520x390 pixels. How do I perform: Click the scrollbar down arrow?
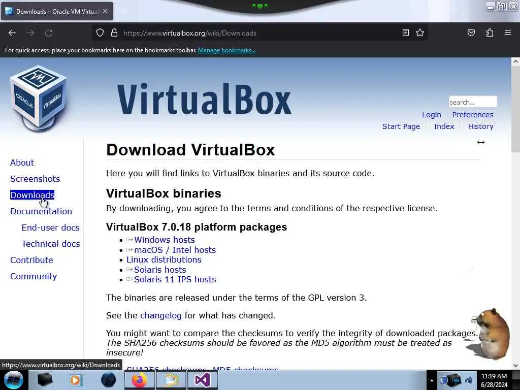coord(515,365)
